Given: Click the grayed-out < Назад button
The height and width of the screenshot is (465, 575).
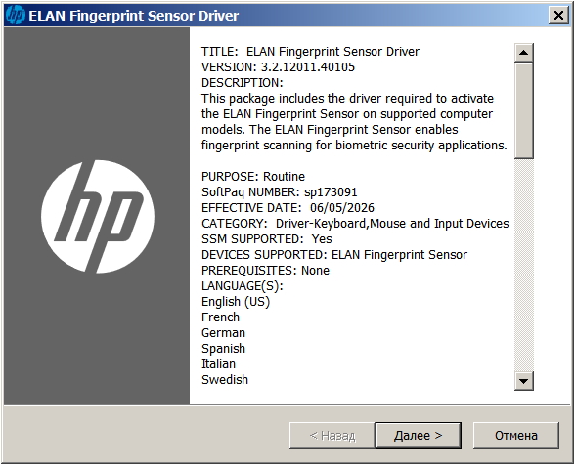Looking at the screenshot, I should pos(332,436).
